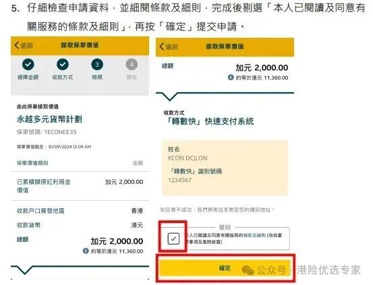
Task: Click the policy number 1ECONEE35
Action: click(61, 132)
